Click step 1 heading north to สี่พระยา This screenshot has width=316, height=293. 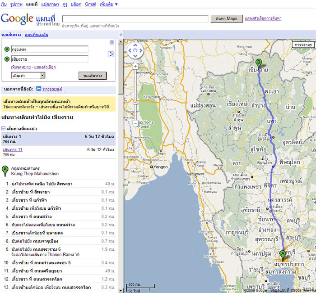tap(58, 184)
